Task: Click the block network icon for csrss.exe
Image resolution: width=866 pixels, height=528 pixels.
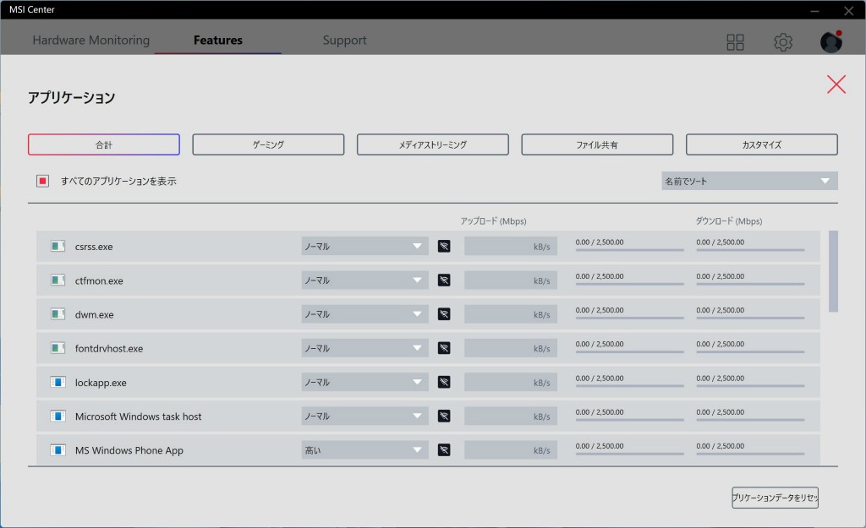Action: [x=444, y=247]
